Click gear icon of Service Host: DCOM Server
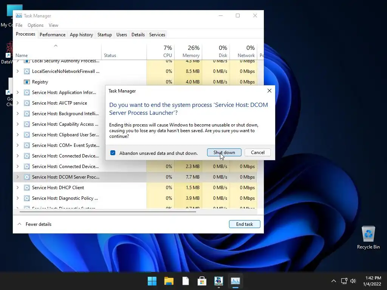The width and height of the screenshot is (387, 290). click(x=27, y=177)
